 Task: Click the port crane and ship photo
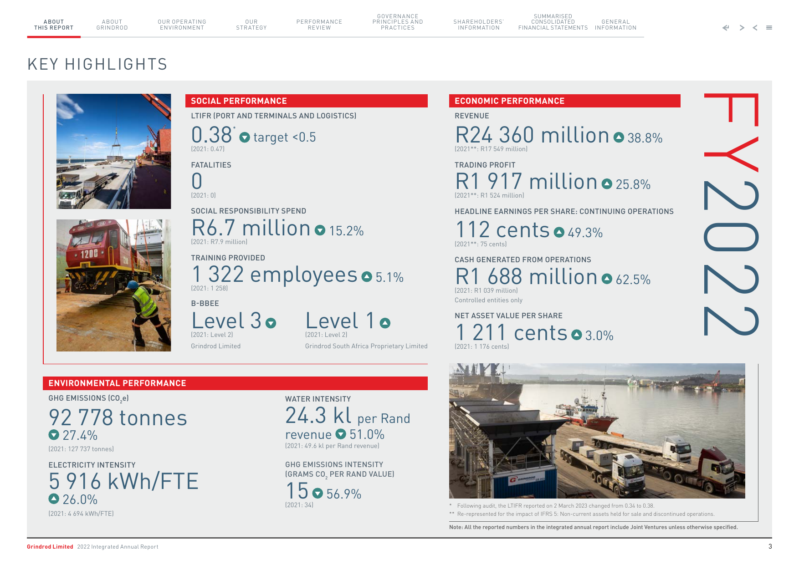click(x=114, y=152)
